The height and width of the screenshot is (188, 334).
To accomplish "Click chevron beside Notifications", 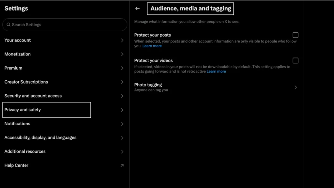I will coord(122,124).
